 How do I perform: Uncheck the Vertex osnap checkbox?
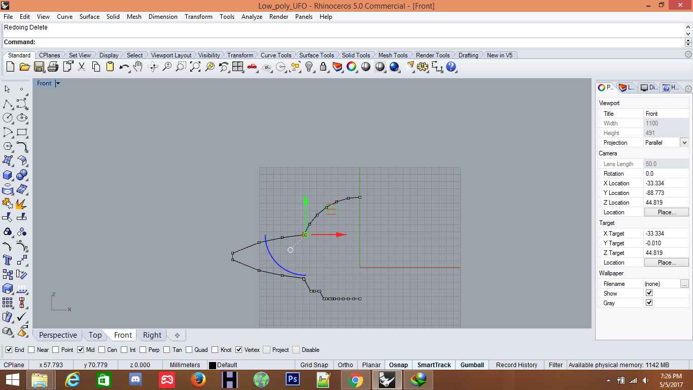click(x=239, y=349)
